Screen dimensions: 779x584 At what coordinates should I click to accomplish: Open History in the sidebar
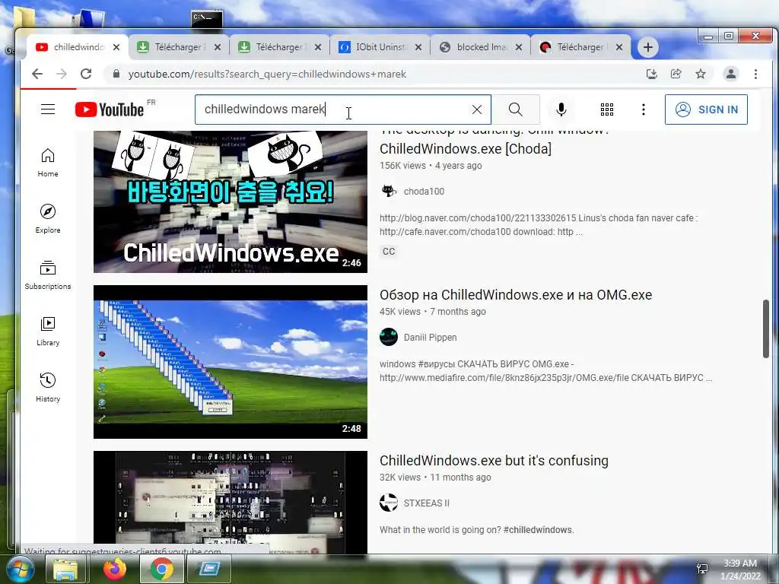pos(48,387)
